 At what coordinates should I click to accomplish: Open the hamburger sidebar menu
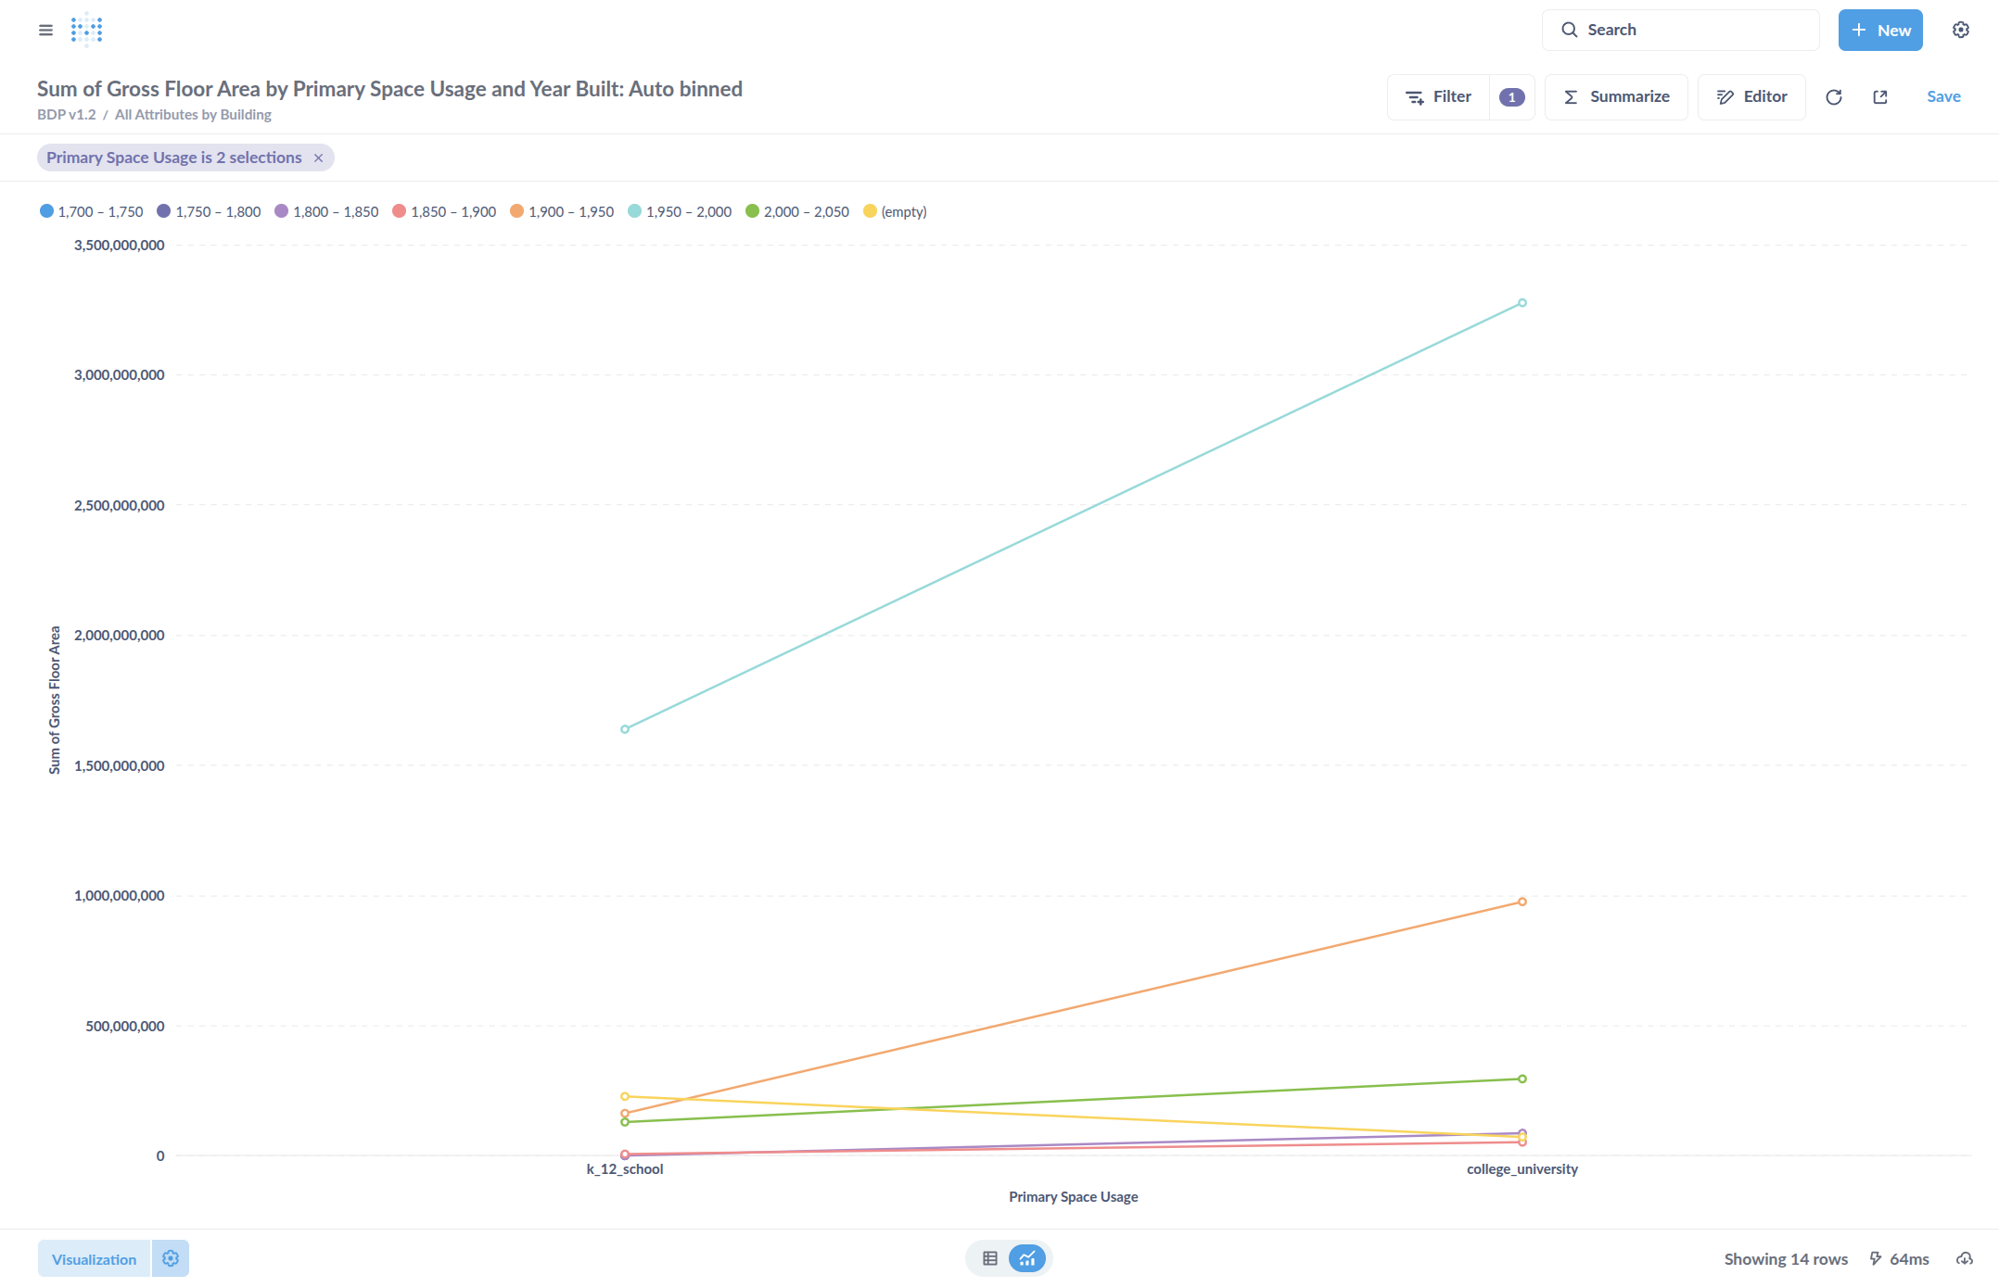45,30
